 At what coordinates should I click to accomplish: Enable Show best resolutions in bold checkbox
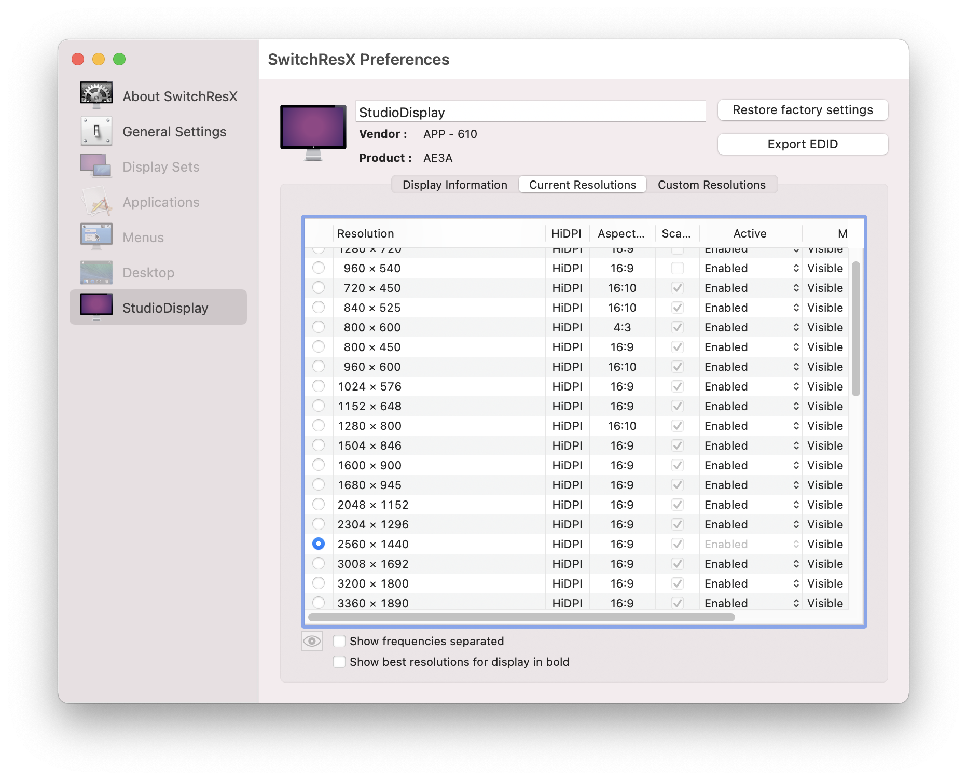(339, 662)
